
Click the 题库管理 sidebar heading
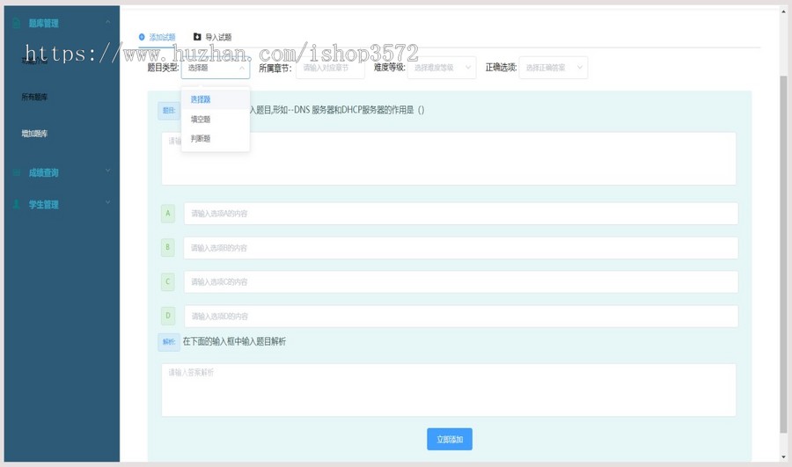[43, 23]
